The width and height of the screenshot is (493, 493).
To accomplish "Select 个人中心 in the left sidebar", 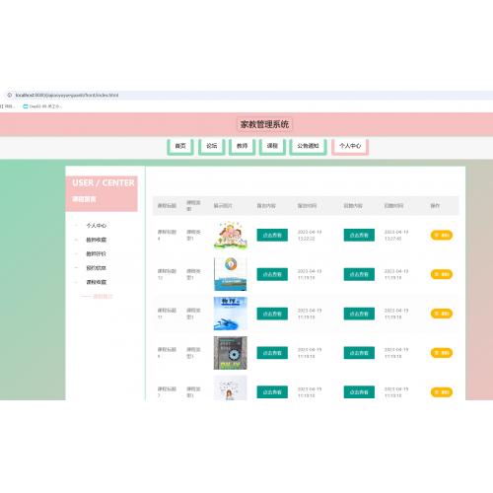I will [97, 226].
